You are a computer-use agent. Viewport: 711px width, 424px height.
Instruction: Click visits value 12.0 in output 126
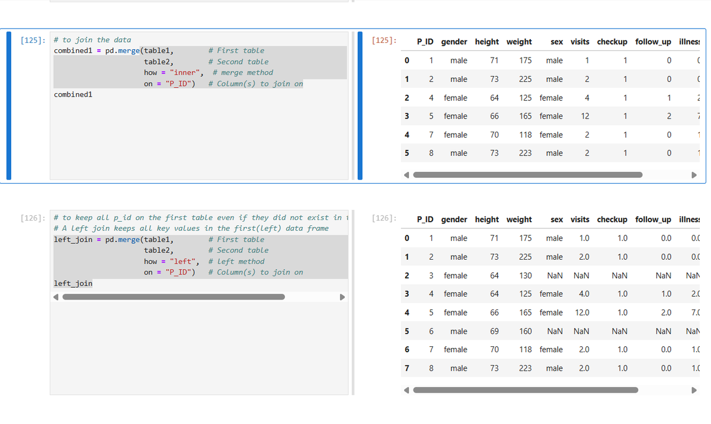[582, 313]
